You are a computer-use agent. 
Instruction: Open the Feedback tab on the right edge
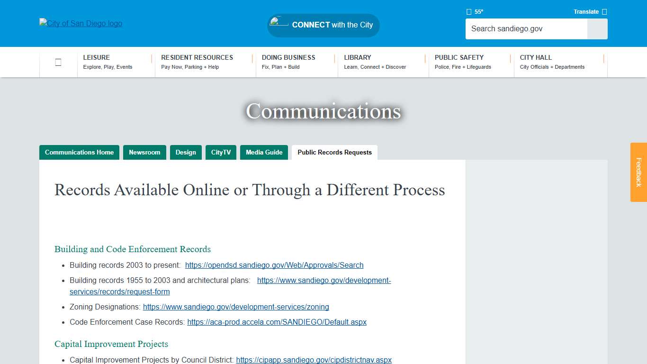[x=638, y=173]
